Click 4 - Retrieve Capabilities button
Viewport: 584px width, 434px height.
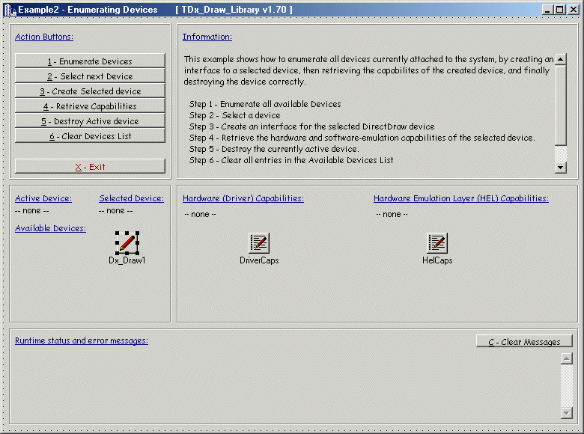[x=90, y=106]
